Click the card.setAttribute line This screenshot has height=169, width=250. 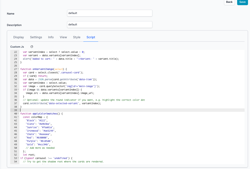[x=62, y=103]
